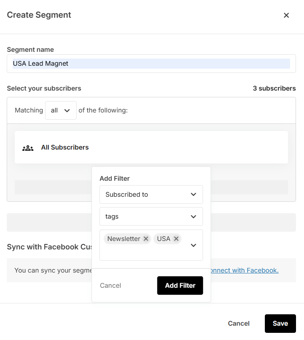Viewport: 304px width, 340px height.
Task: Select the All Subscribers row label
Action: tap(65, 147)
